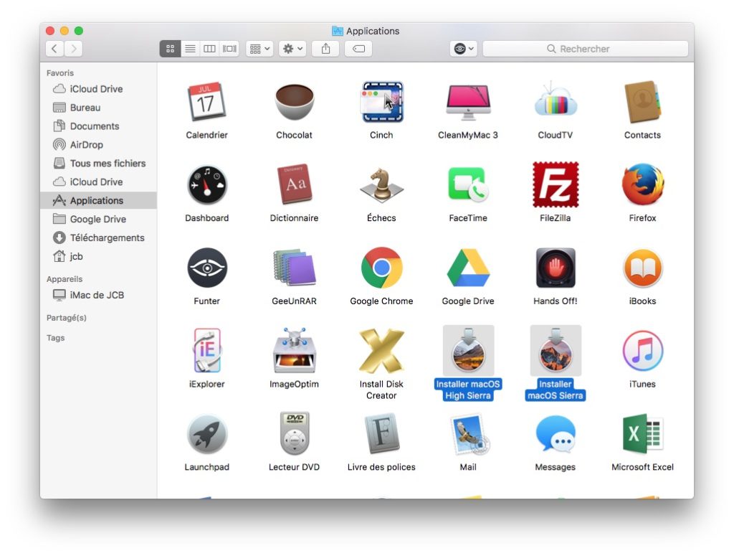Viewport: 734px width, 556px height.
Task: Select CleanMyMac 3 icon
Action: pos(468,102)
